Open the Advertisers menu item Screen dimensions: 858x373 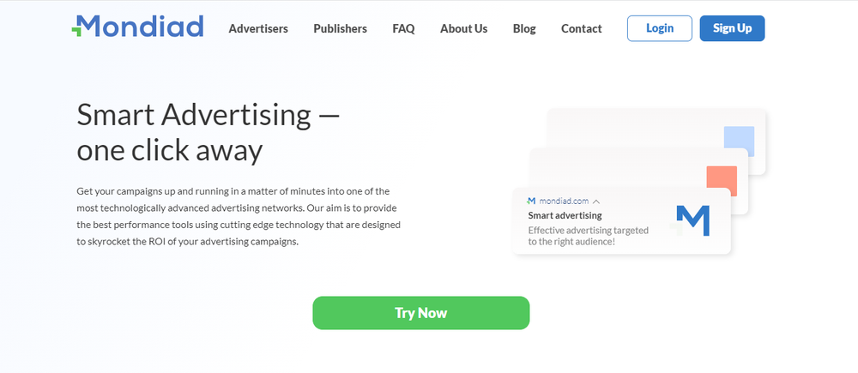pos(258,28)
